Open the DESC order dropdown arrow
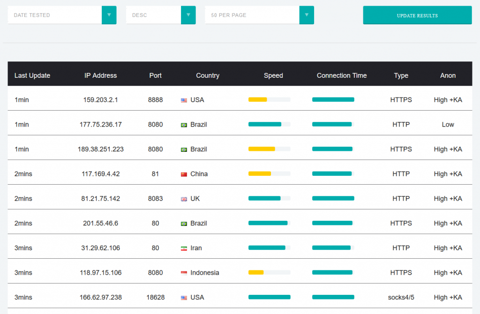Viewport: 480px width, 314px height. coord(188,15)
